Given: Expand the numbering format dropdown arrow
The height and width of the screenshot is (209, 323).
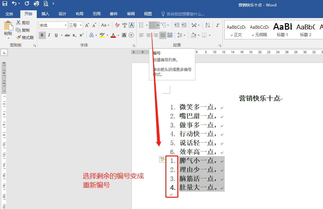Looking at the screenshot, I should click(158, 25).
